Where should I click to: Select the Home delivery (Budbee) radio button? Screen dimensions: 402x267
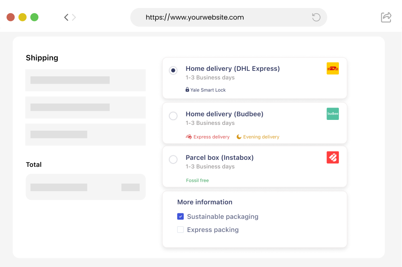tap(173, 116)
